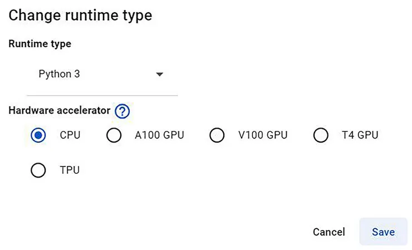Enable the T4 GPU radio button
This screenshot has width=412, height=250.
321,135
